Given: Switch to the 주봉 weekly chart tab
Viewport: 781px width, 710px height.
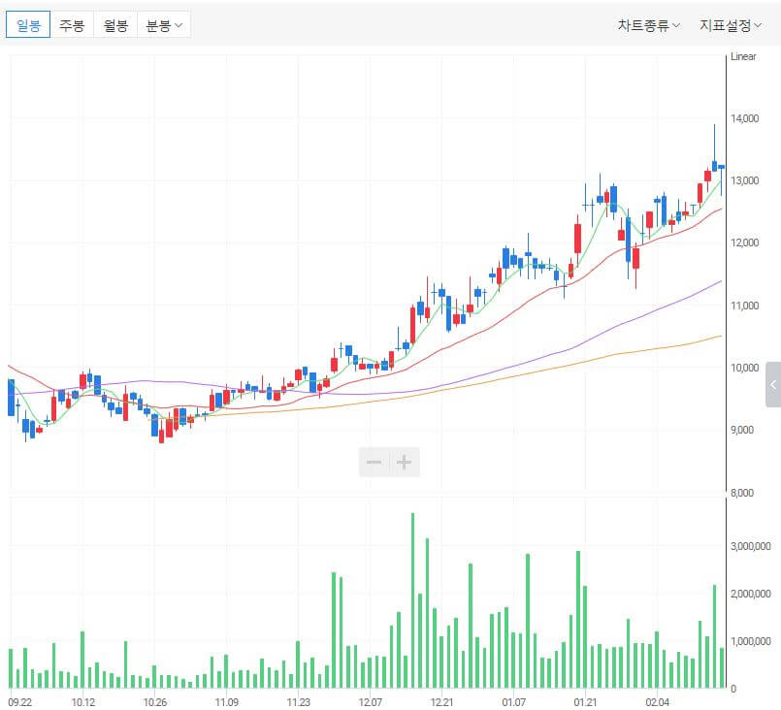Looking at the screenshot, I should coord(72,24).
